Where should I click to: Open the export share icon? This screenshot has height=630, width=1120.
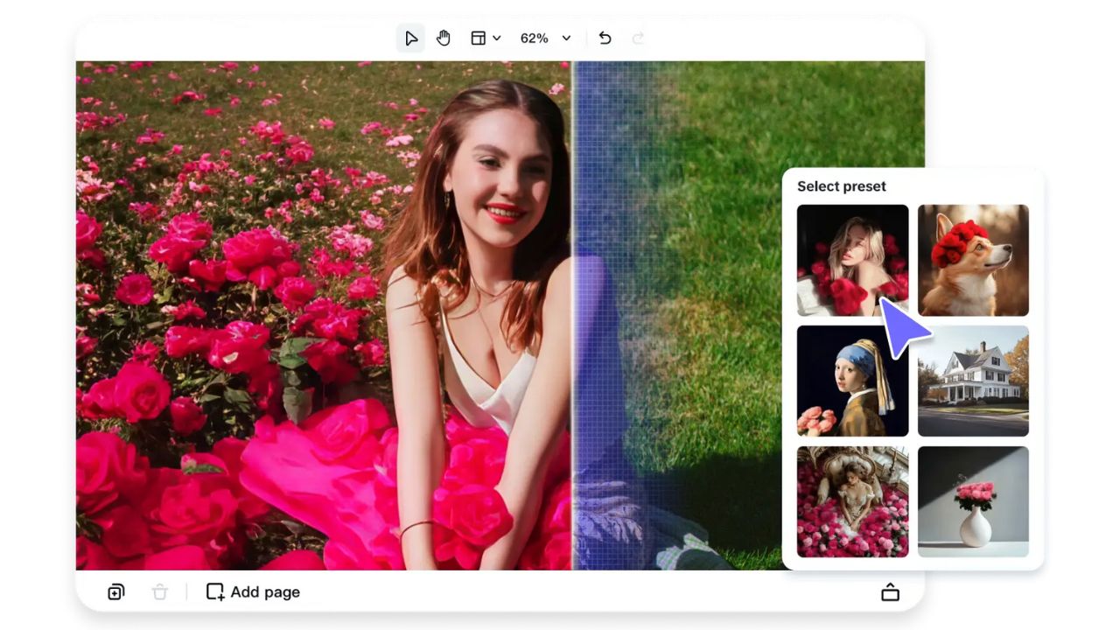point(890,592)
